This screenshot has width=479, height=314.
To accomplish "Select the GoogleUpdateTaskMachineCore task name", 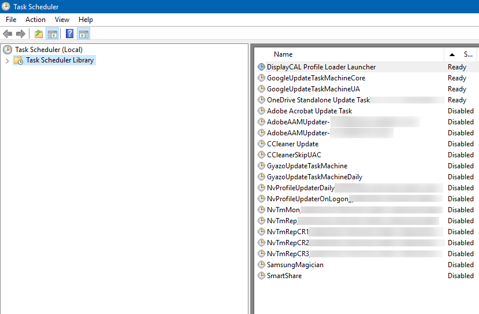I will (316, 78).
